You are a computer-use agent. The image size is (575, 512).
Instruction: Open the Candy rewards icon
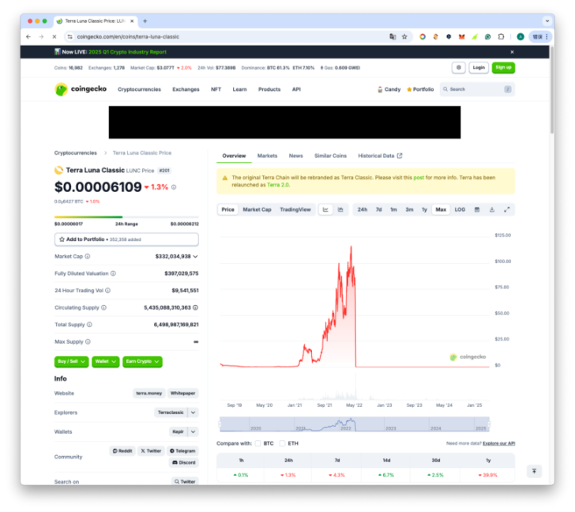389,89
